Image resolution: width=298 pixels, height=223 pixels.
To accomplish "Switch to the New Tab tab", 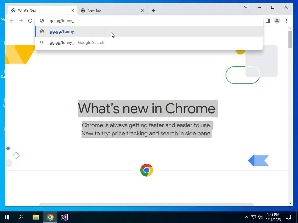I will click(x=112, y=10).
